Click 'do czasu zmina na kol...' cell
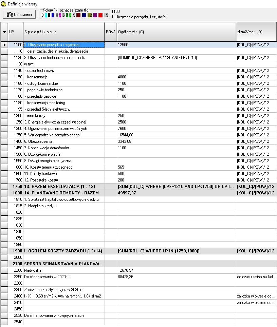277x327 pixels. pos(256,277)
